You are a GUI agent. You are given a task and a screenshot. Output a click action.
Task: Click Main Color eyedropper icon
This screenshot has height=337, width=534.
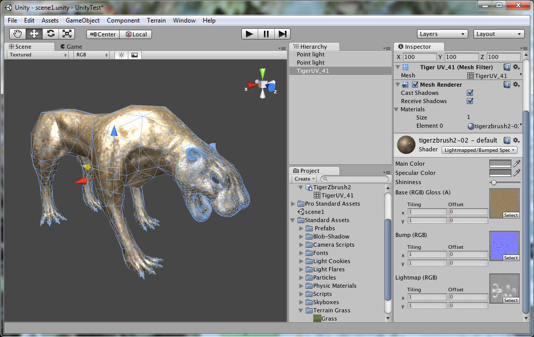pyautogui.click(x=517, y=164)
